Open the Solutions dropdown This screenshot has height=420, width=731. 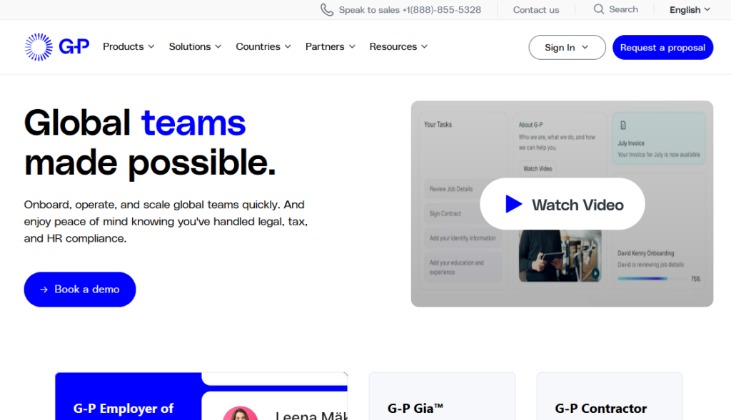pos(195,47)
